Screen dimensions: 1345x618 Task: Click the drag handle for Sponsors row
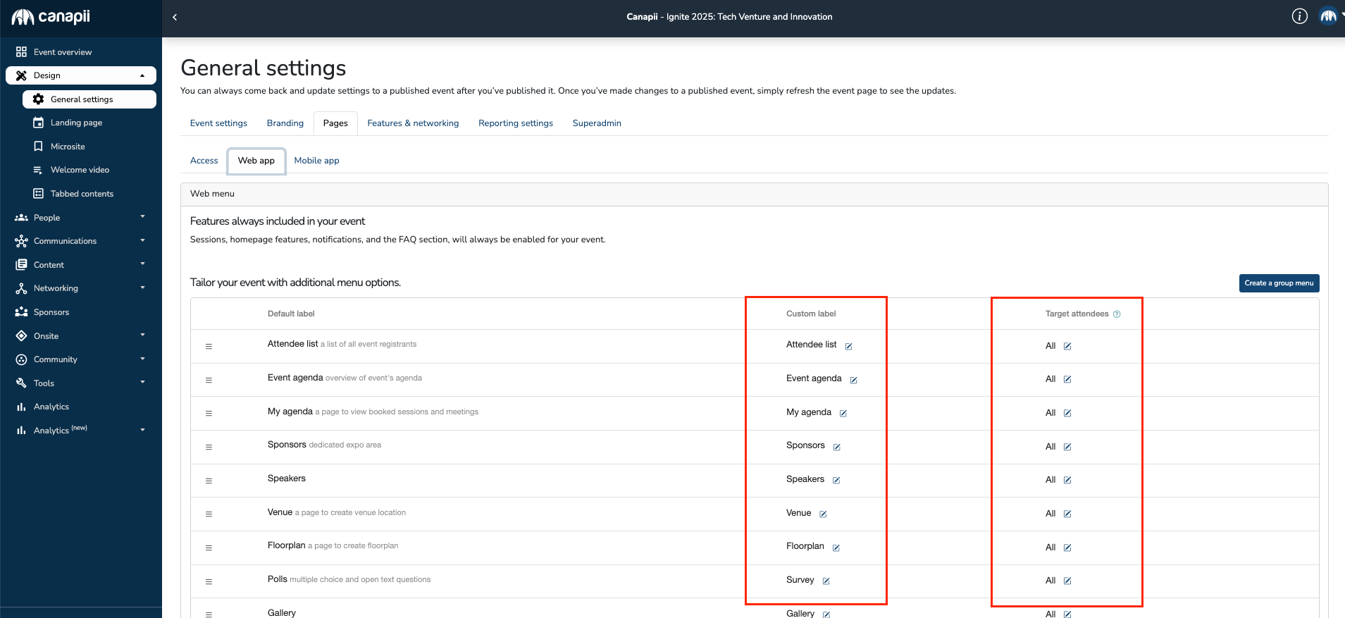209,447
